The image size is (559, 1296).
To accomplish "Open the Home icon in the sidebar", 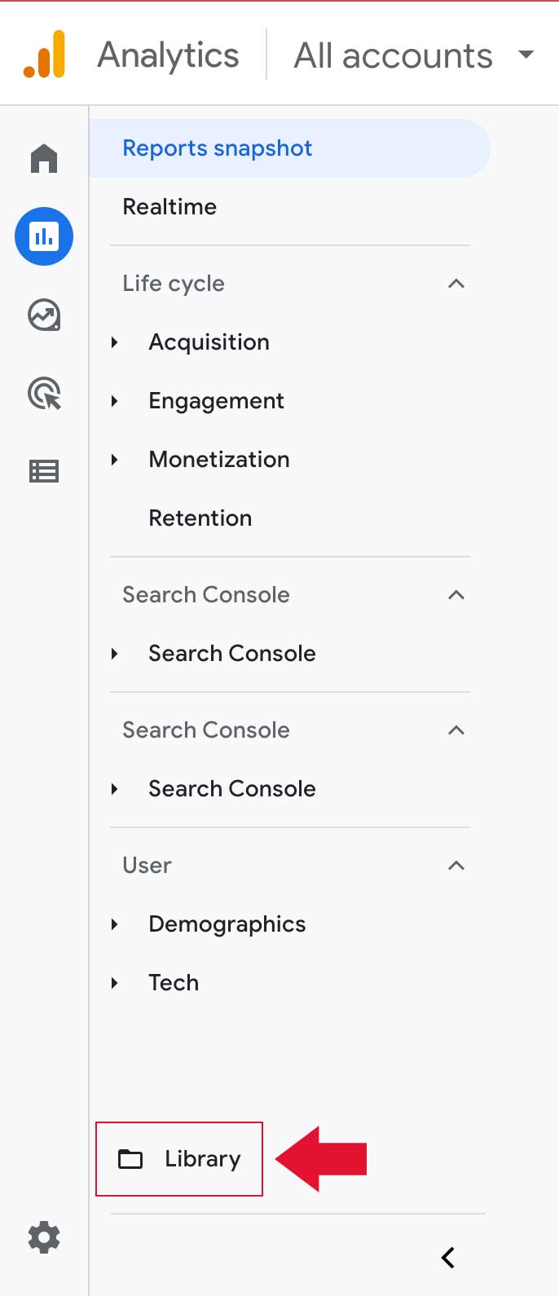I will click(x=43, y=158).
